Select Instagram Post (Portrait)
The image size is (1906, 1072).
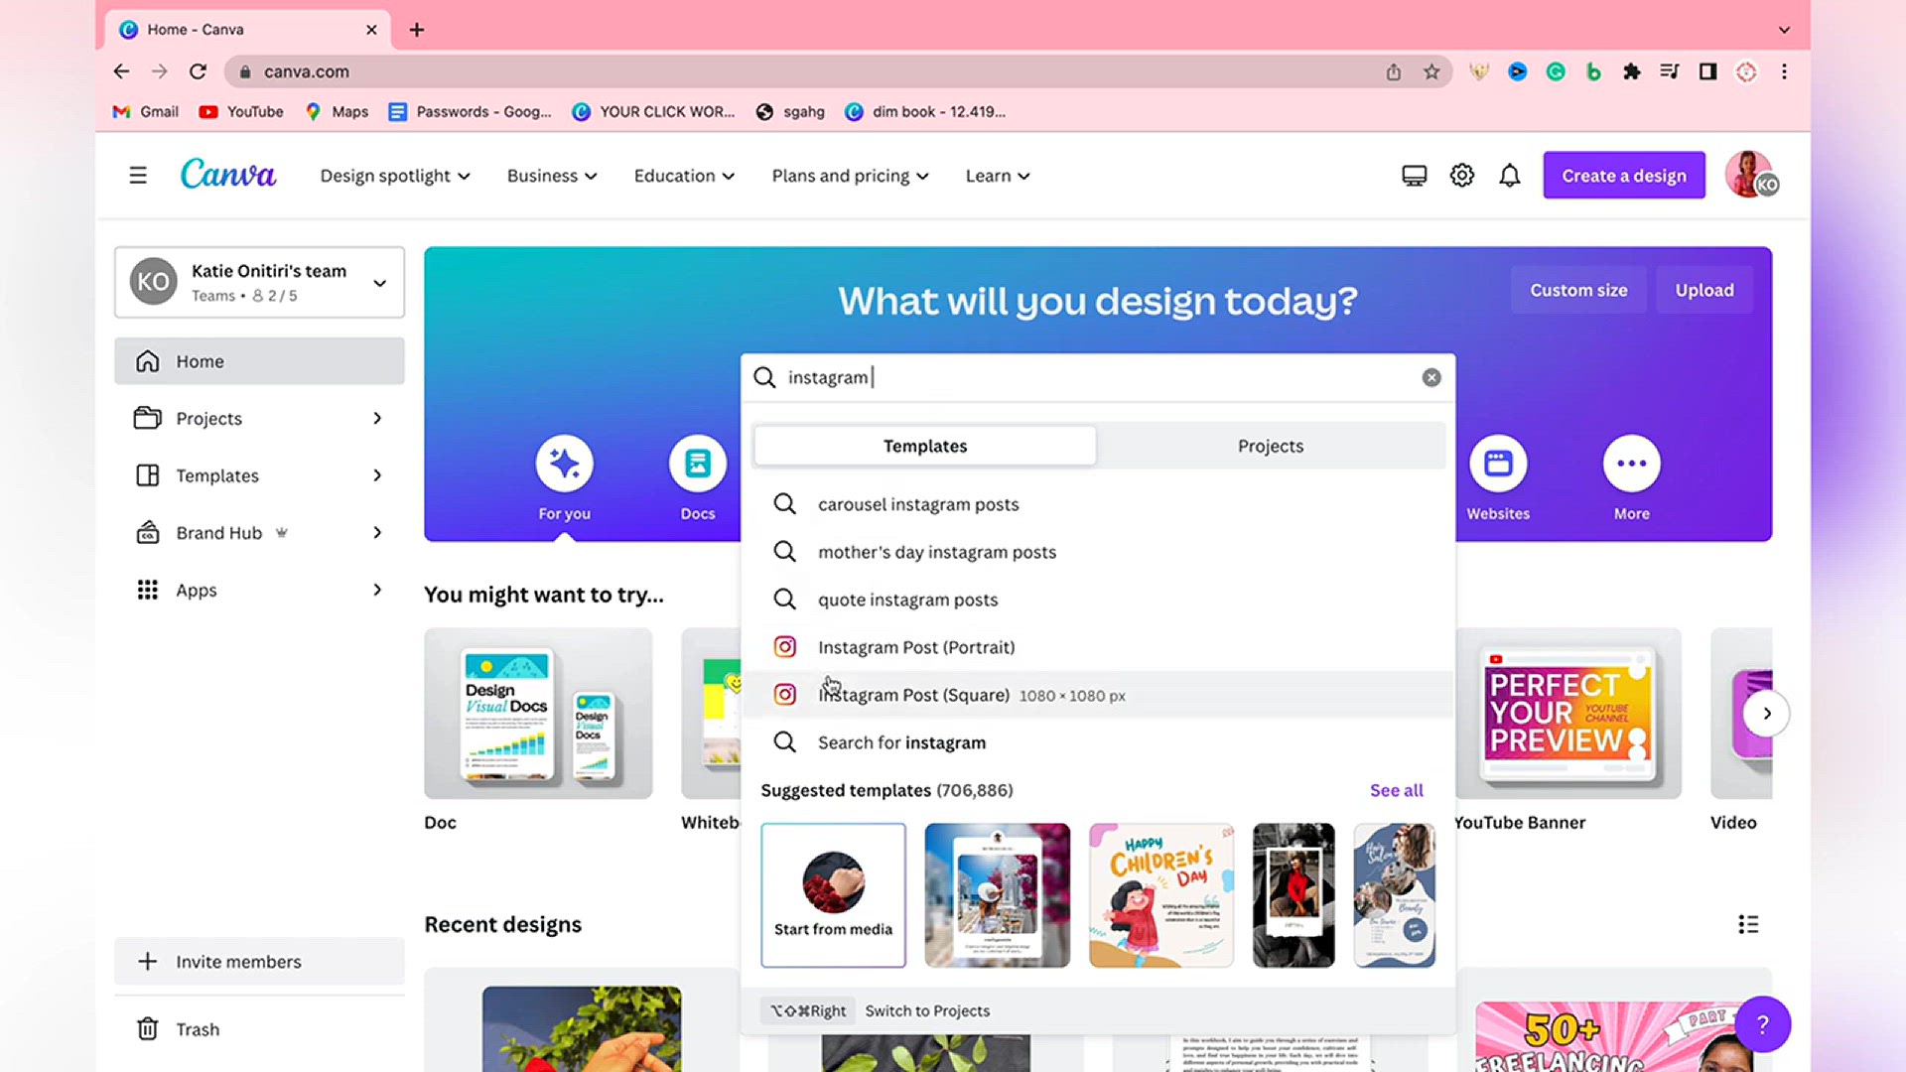tap(1097, 647)
